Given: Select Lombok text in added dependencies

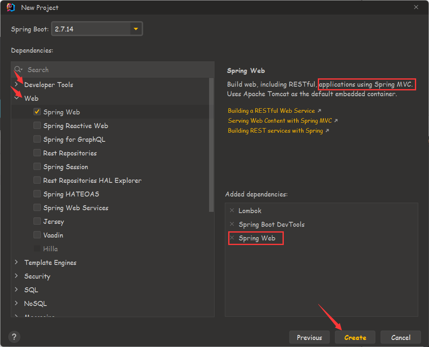Looking at the screenshot, I should [250, 211].
